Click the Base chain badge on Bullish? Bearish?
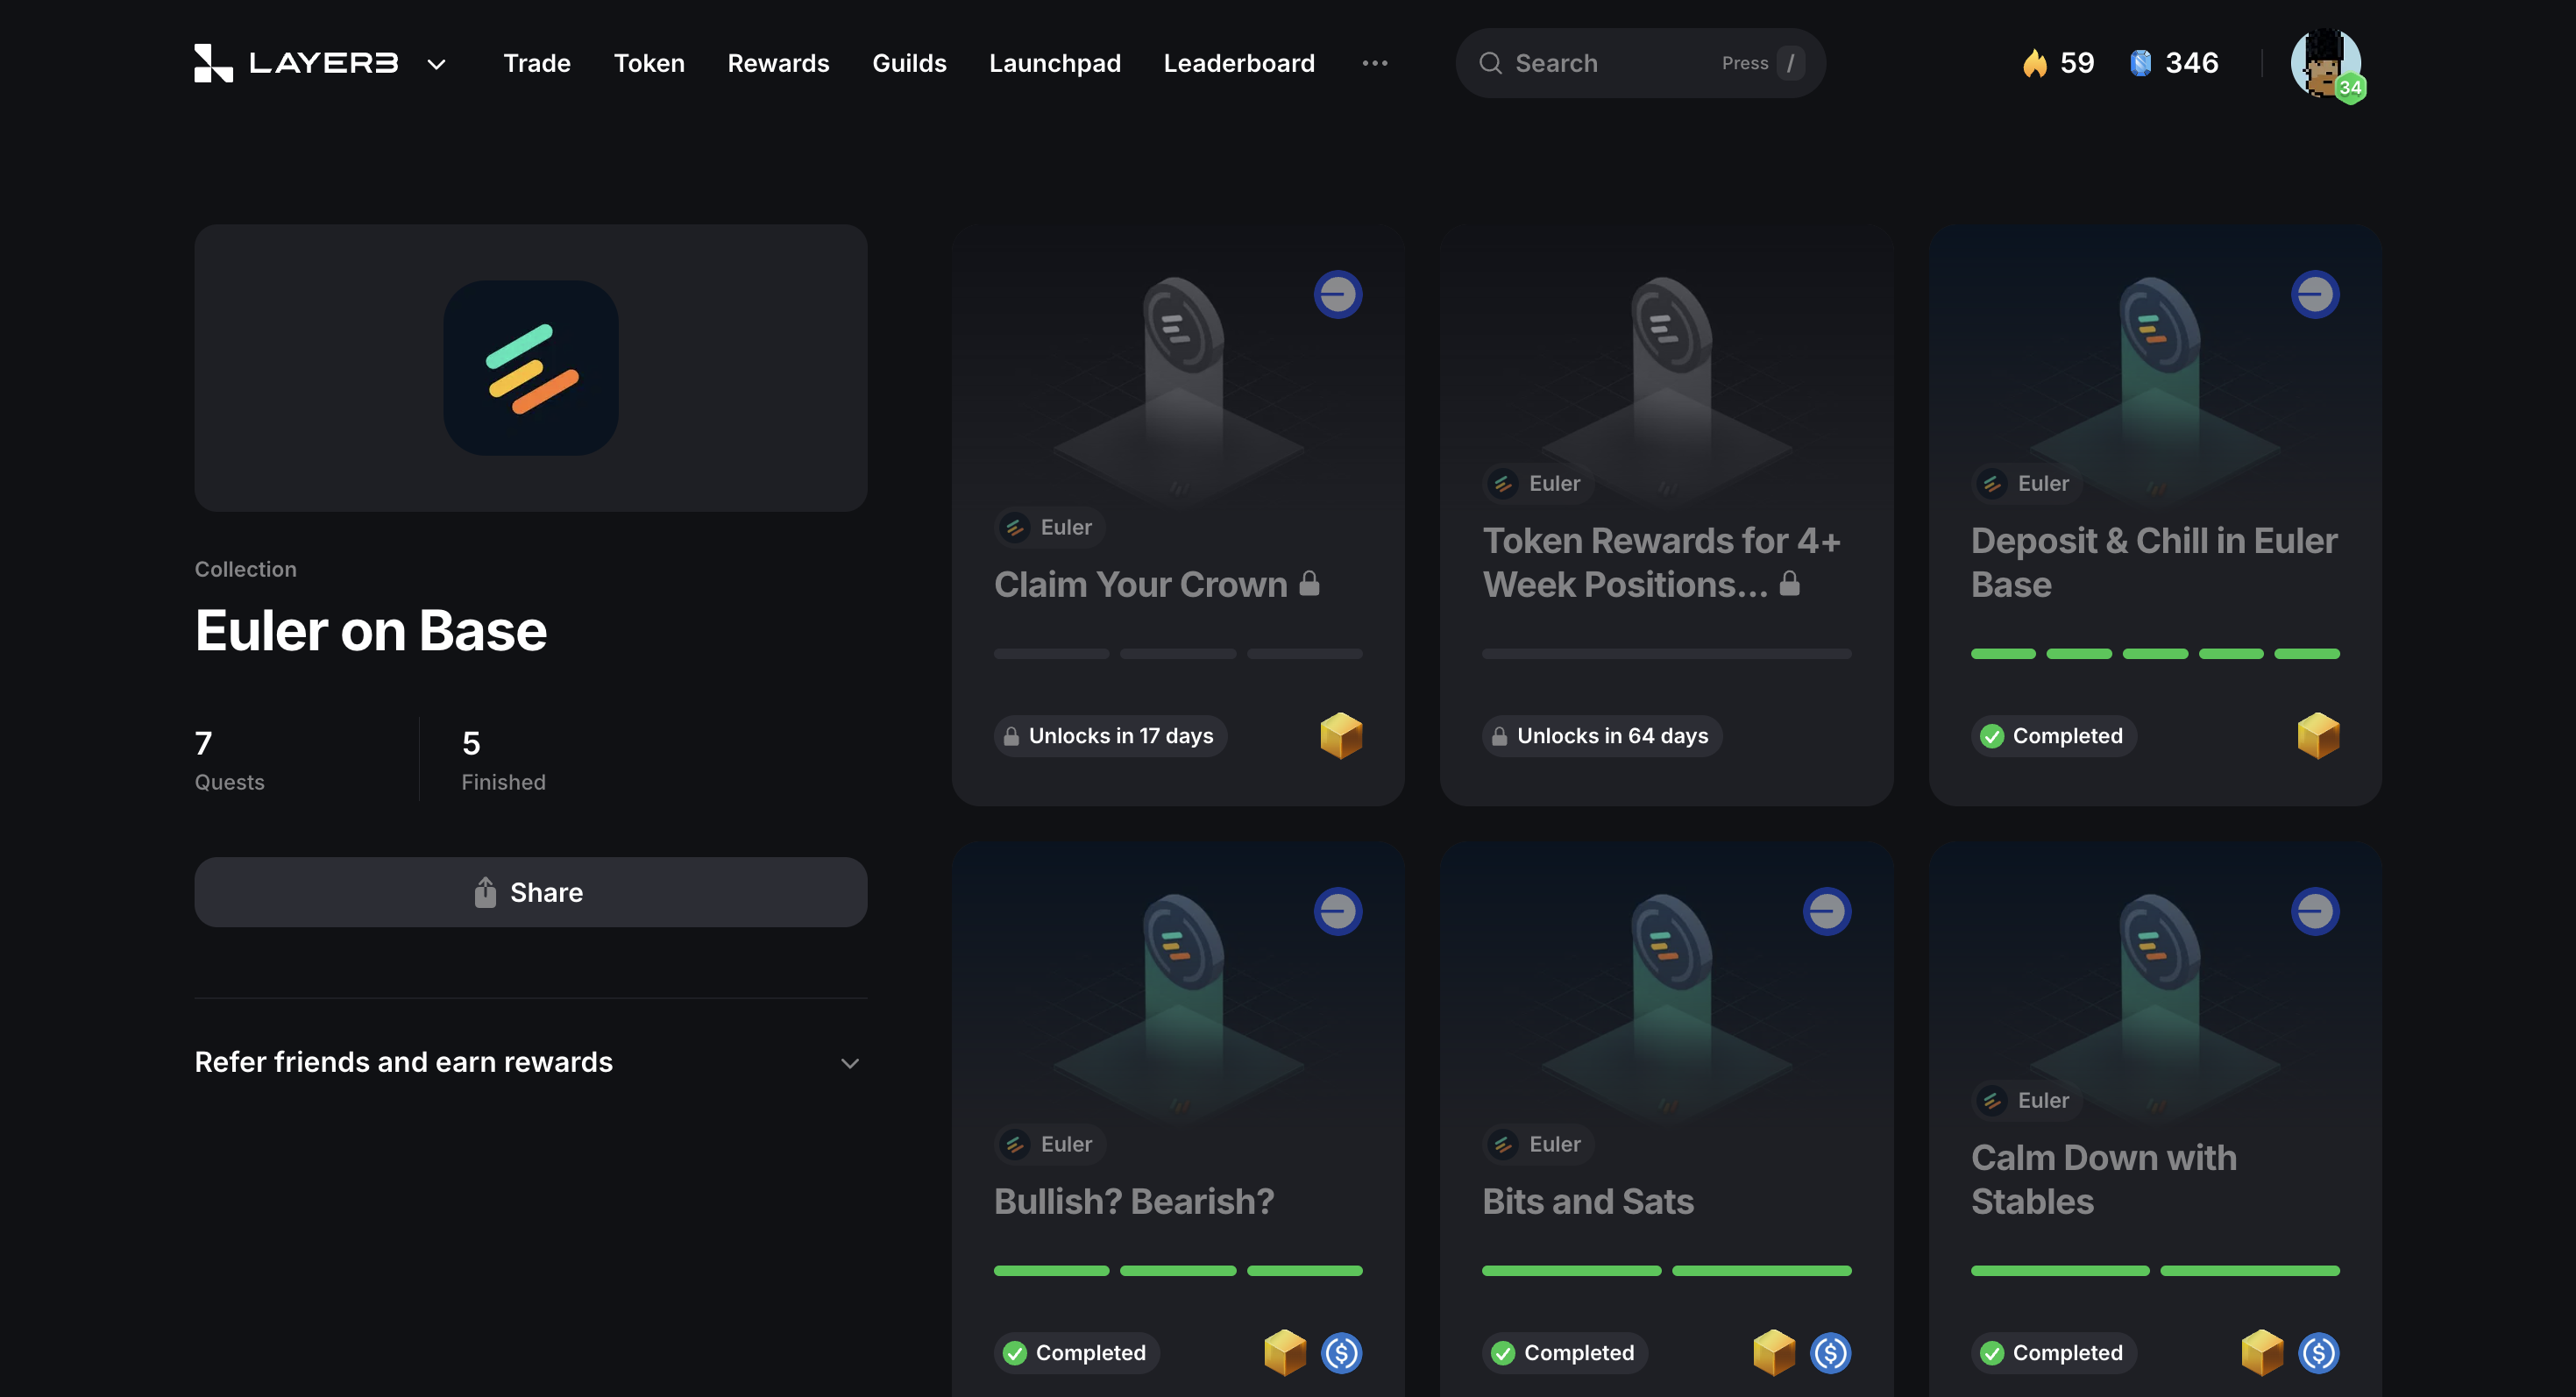The width and height of the screenshot is (2576, 1397). (x=1338, y=911)
